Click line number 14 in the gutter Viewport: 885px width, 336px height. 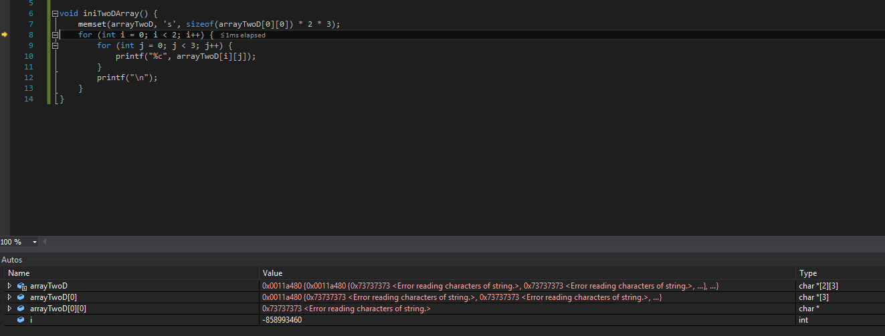point(29,99)
